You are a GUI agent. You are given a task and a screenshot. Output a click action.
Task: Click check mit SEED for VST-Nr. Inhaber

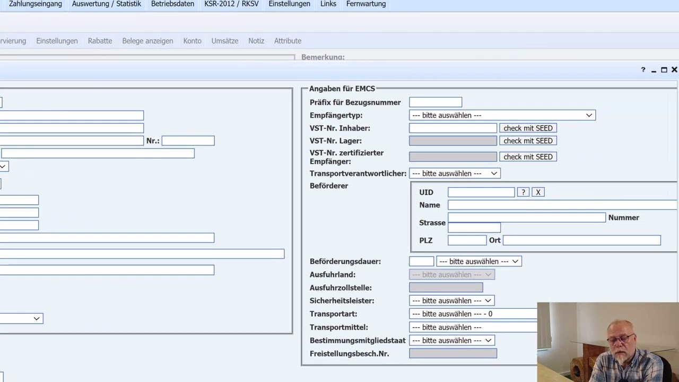coord(528,128)
